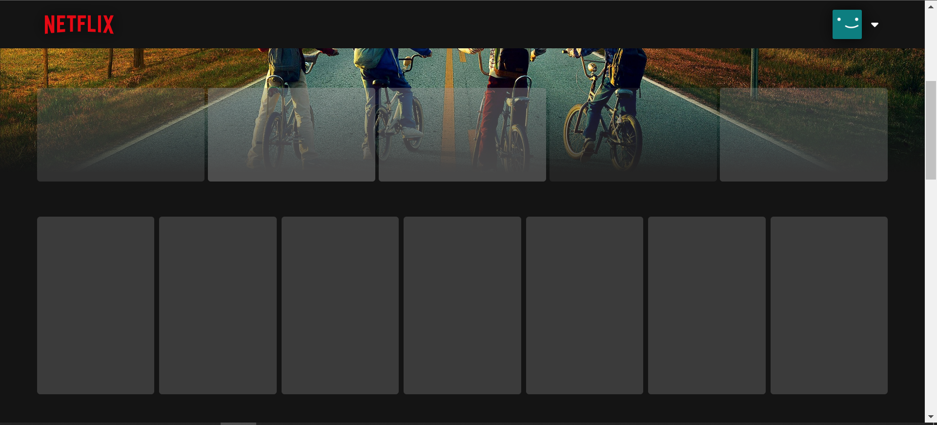Click the red Netflix logo
Viewport: 937px width, 425px height.
tap(79, 24)
